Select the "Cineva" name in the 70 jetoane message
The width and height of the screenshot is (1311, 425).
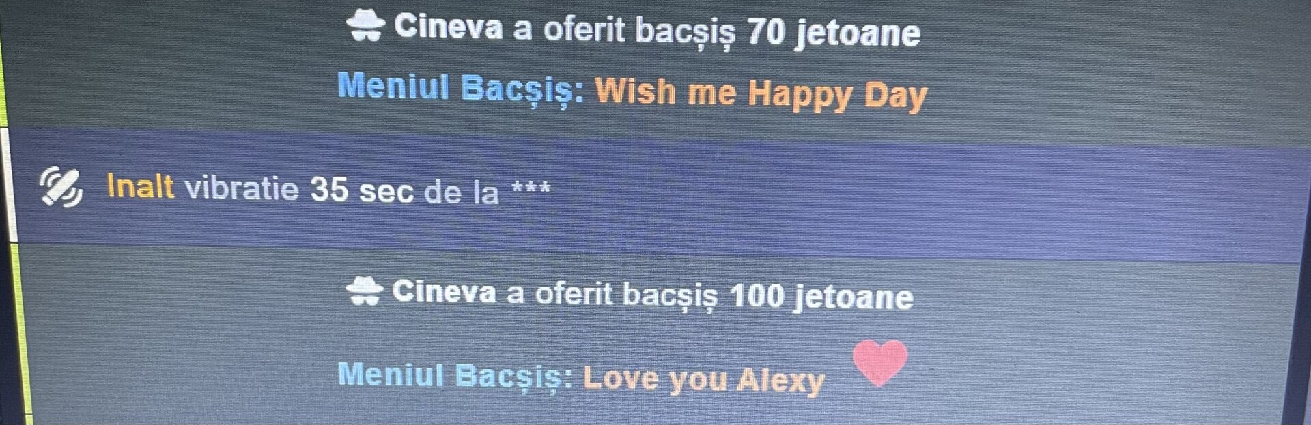449,27
